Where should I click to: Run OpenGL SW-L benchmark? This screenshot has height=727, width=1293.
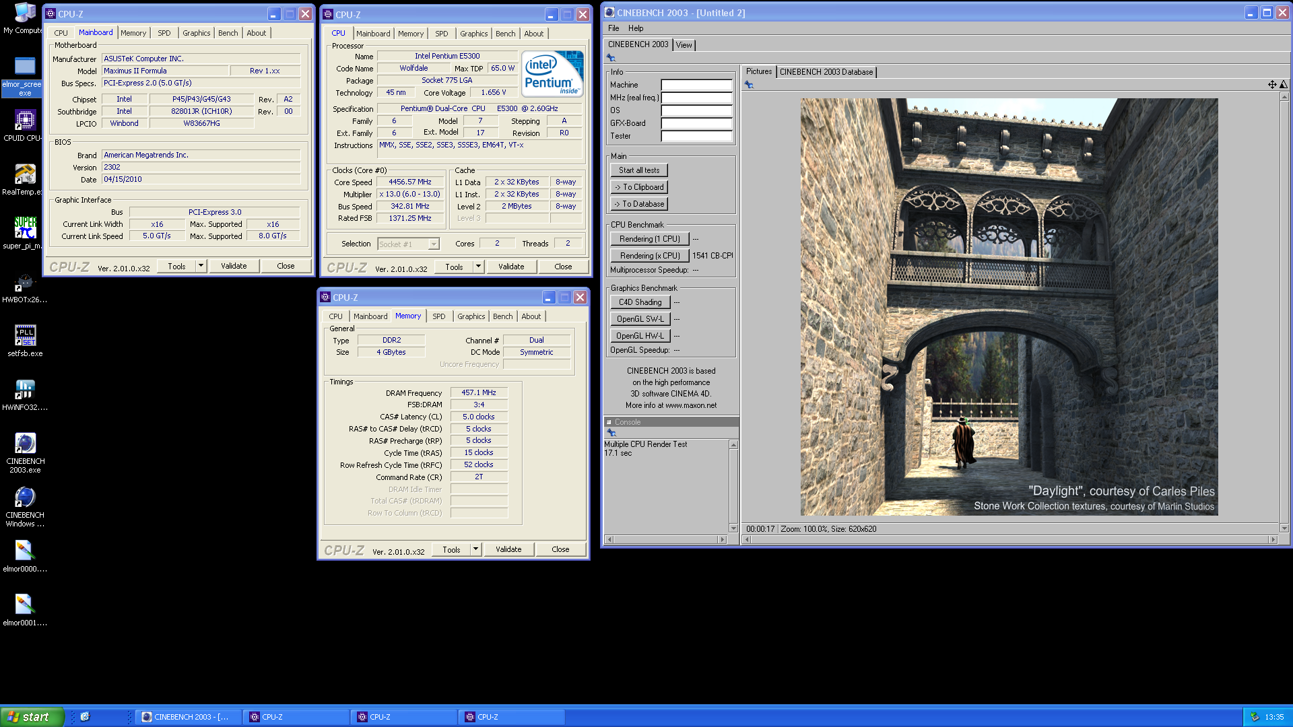(640, 319)
